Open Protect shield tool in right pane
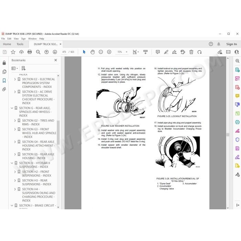241x241 pixels. coord(237,140)
